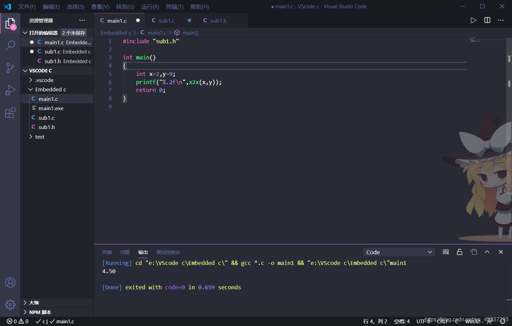Open the Code output channel dropdown

coord(399,252)
